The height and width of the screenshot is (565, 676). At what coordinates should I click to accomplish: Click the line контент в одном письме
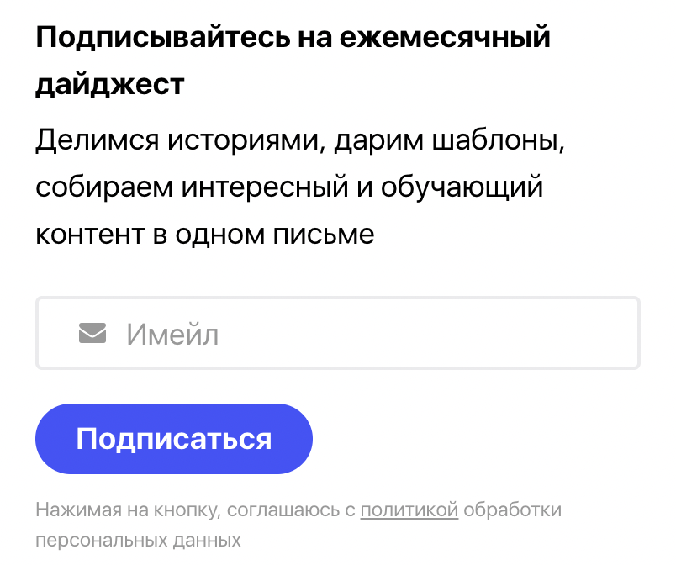[205, 235]
